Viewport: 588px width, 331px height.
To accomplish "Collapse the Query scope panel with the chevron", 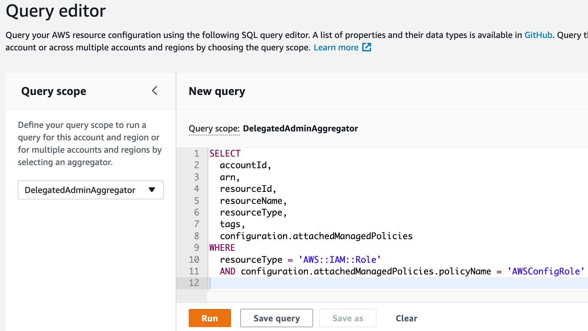I will pyautogui.click(x=154, y=90).
